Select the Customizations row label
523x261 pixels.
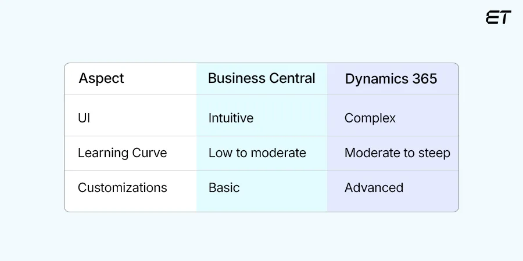[122, 188]
